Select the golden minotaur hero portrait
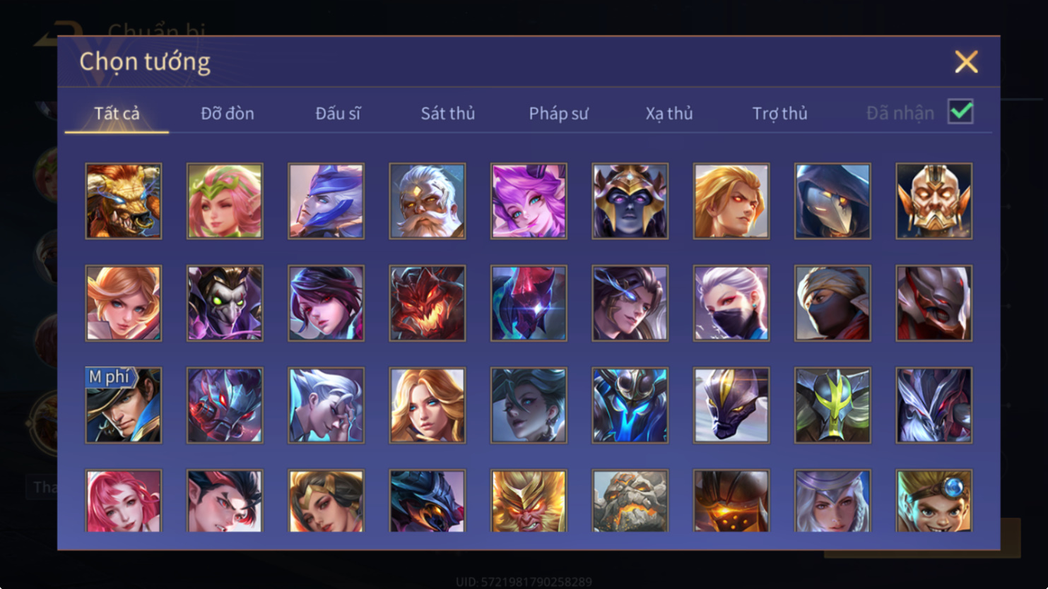Screen dimensions: 1048x589 [124, 201]
